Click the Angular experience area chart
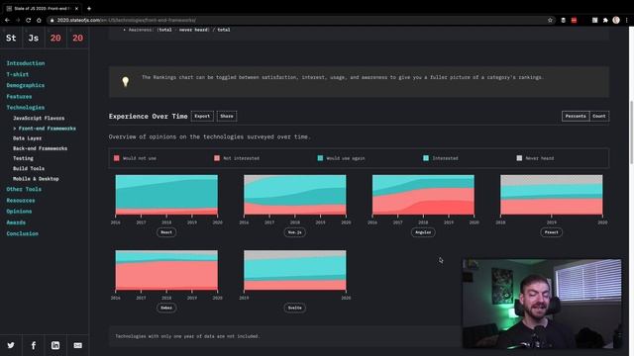This screenshot has width=634, height=356. [x=423, y=195]
